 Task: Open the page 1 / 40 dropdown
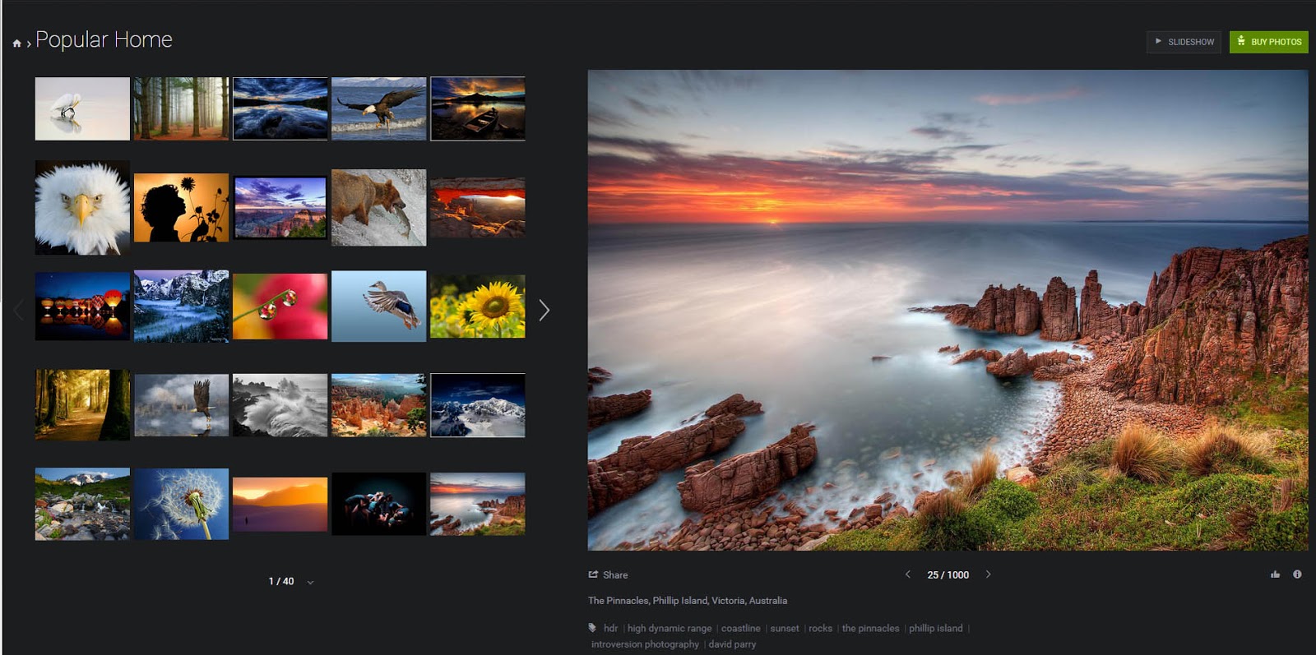pyautogui.click(x=310, y=582)
